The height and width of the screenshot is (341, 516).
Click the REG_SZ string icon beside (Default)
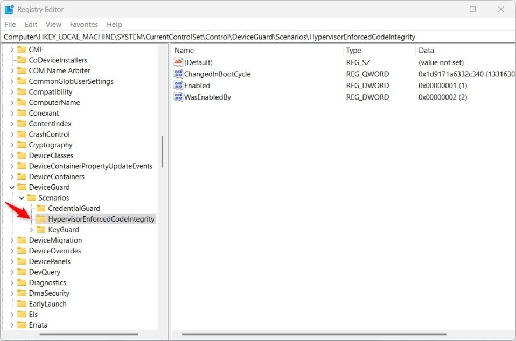178,62
